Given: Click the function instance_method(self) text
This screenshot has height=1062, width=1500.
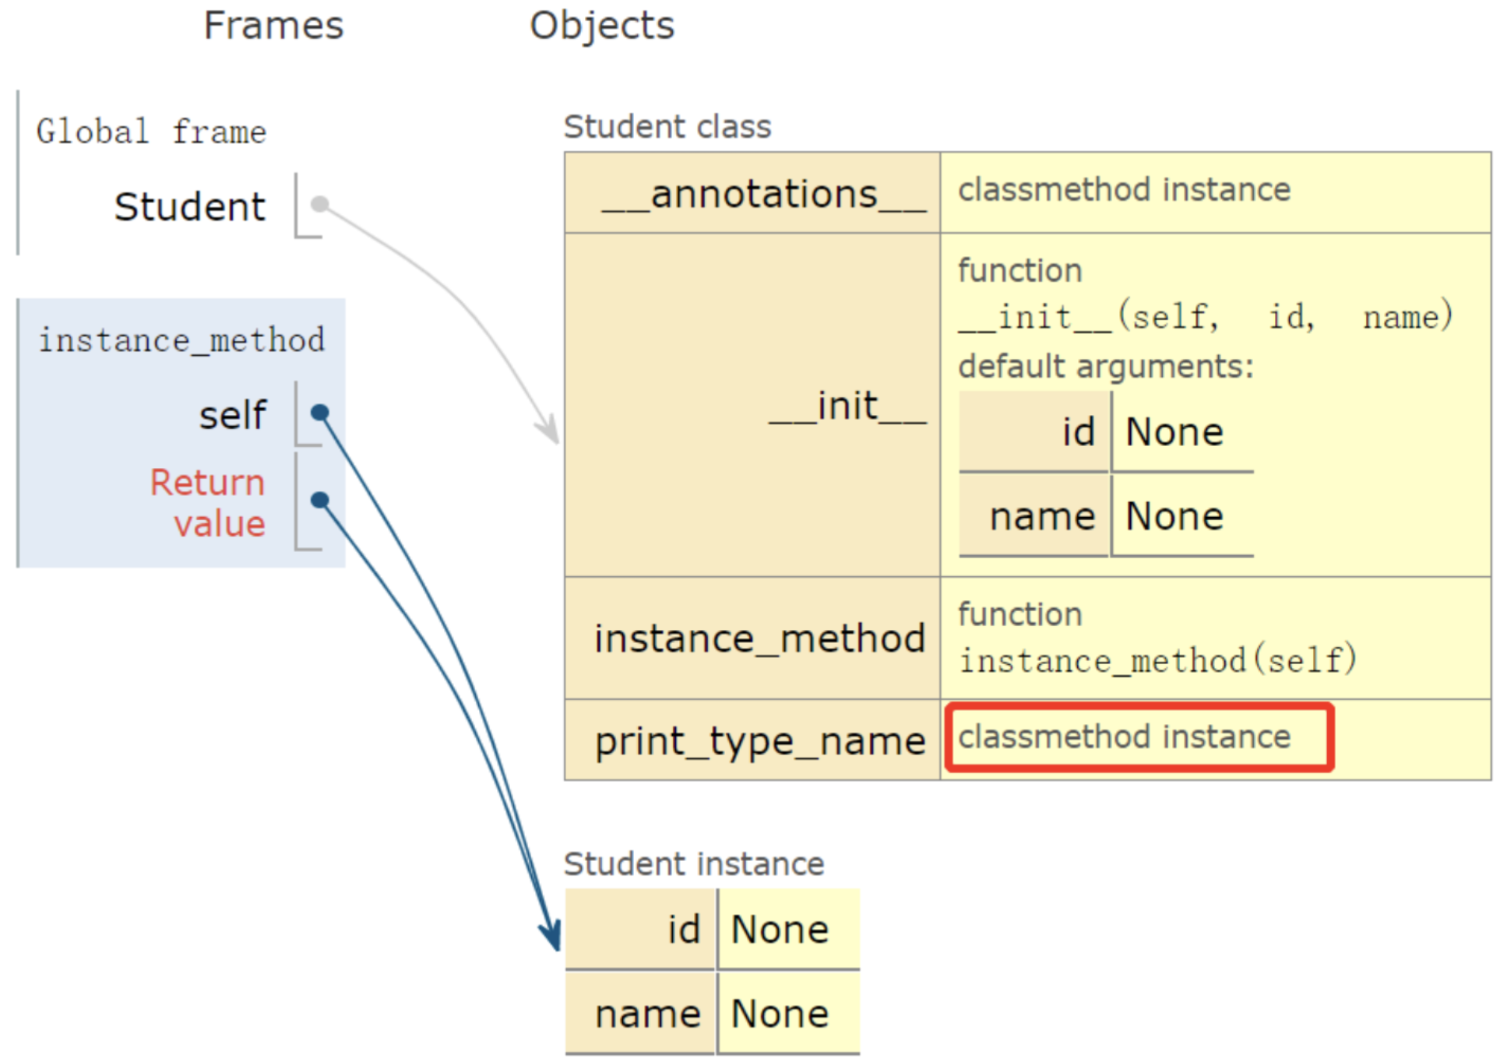Looking at the screenshot, I should pos(1157,659).
